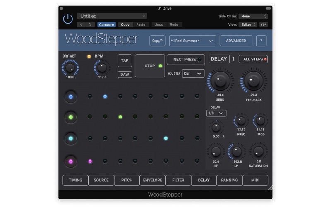Click the Undo button
331x207 pixels.
tap(159, 25)
